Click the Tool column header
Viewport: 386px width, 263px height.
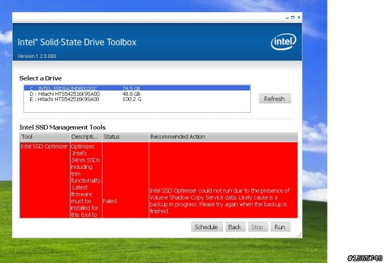(45, 137)
